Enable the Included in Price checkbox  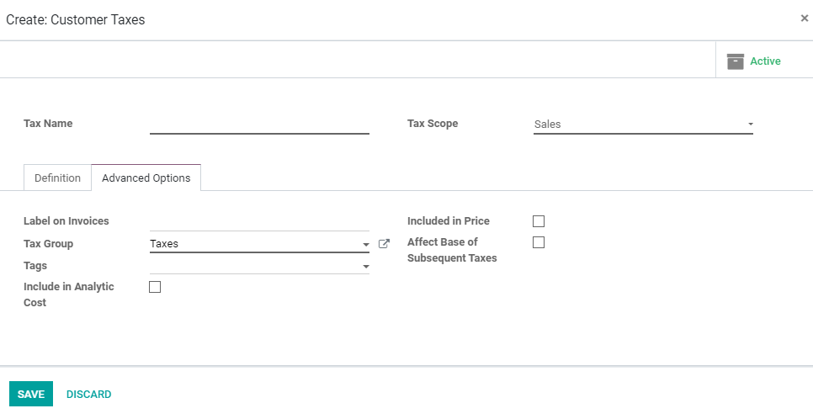click(x=539, y=221)
